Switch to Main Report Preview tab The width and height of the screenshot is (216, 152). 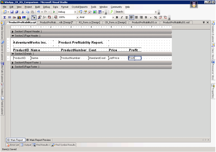click(x=39, y=140)
